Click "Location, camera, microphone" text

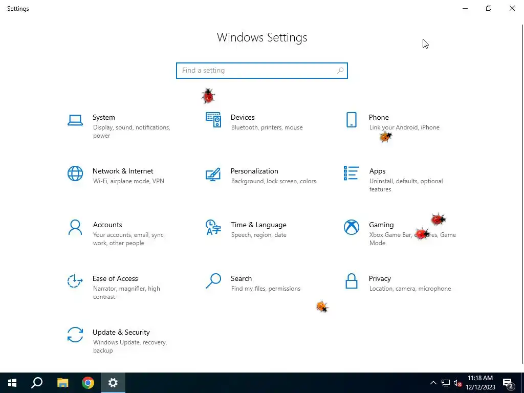pos(410,289)
